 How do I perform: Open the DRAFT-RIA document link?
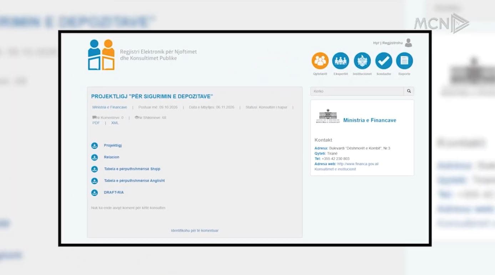coord(114,192)
